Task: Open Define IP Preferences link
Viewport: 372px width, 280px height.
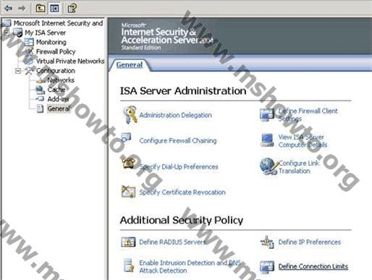Action: pos(310,242)
